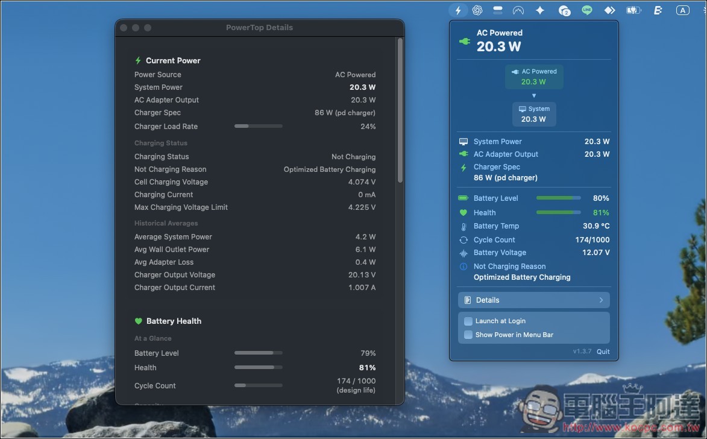Click the Charger Output Current 1.007 A value

point(362,288)
